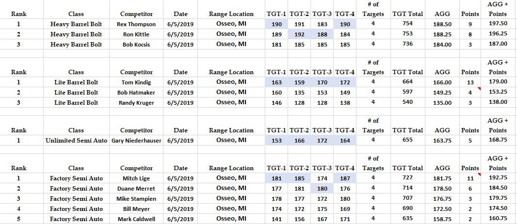Select Ron Kittle's Range Location Osseo, MI
Image resolution: width=517 pixels, height=224 pixels.
(x=231, y=34)
